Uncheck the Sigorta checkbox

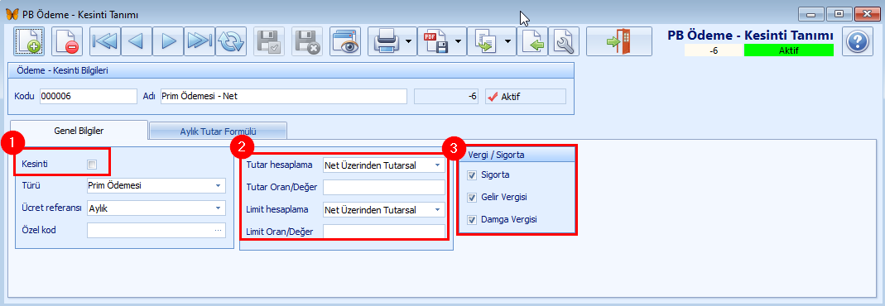[x=472, y=175]
